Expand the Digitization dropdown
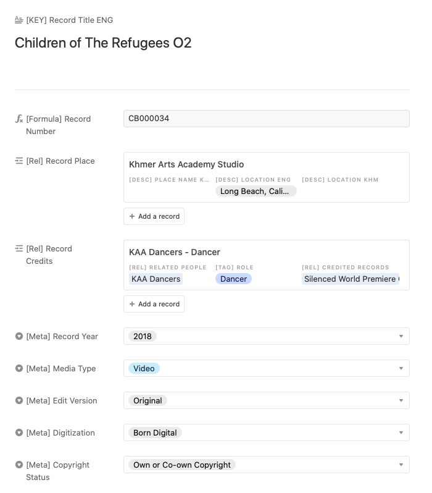The width and height of the screenshot is (432, 493). [x=401, y=432]
